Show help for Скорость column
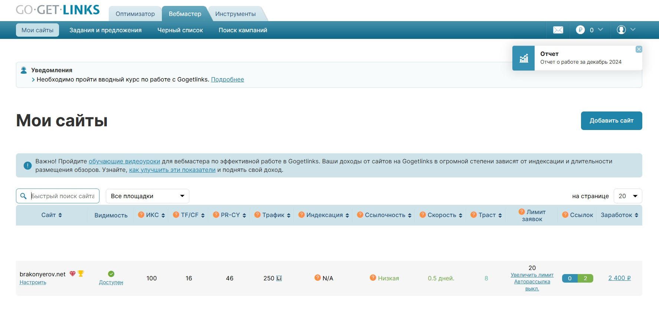This screenshot has height=330, width=659. [423, 215]
